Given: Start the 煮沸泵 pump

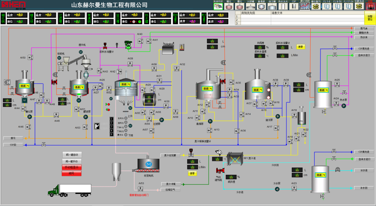Looking at the screenshot, I should 210,121.
